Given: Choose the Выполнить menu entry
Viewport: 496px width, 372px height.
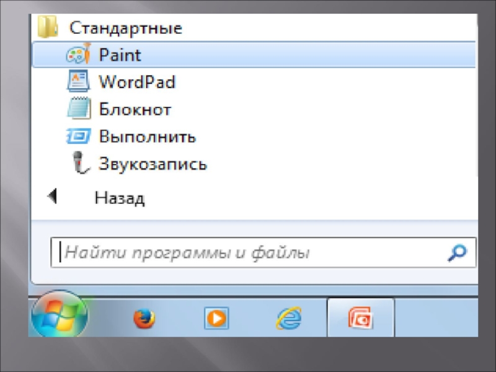Looking at the screenshot, I should 148,136.
